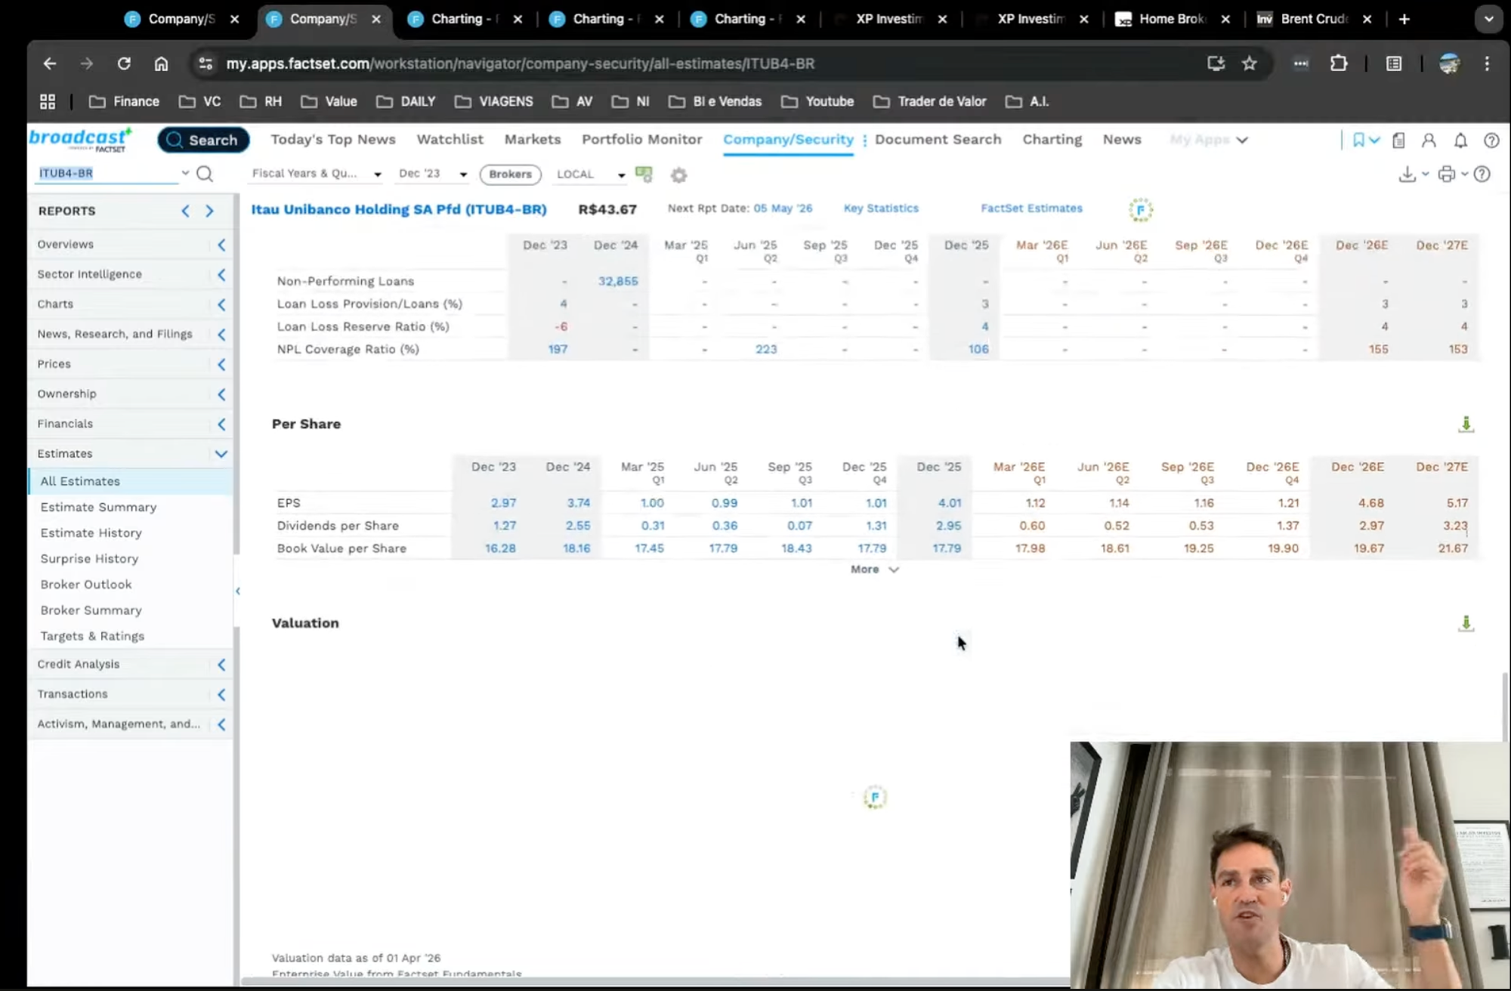Click the ITUB4-BR ticker input field
This screenshot has width=1511, height=991.
click(107, 174)
